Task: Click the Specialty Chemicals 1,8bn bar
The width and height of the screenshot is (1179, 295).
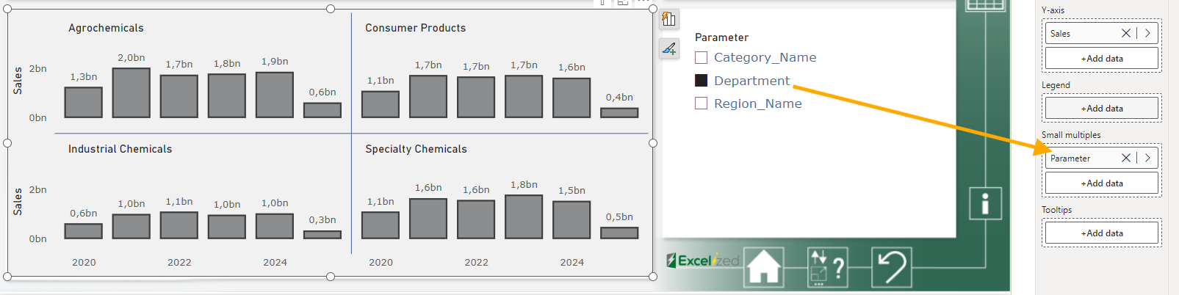Action: point(524,217)
